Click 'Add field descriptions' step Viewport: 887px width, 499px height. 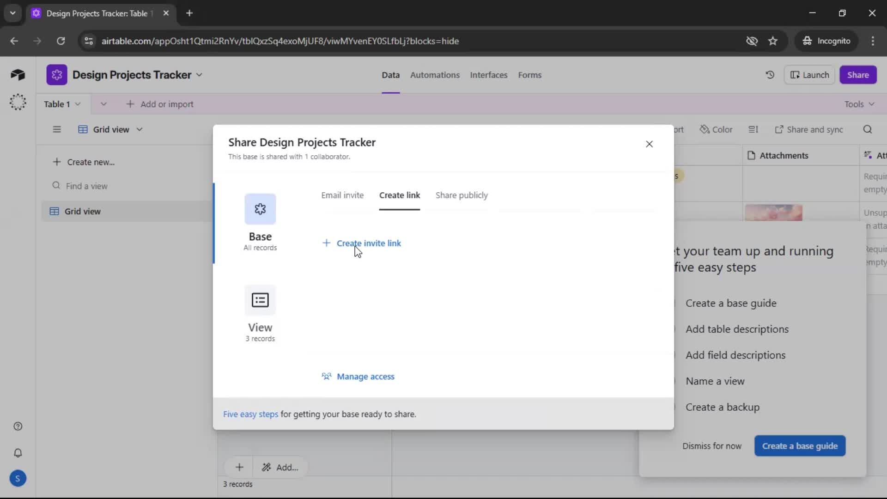[x=735, y=355]
